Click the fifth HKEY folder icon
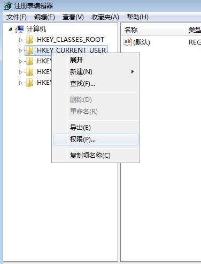Viewport: 201px width, 264px height. 29,83
